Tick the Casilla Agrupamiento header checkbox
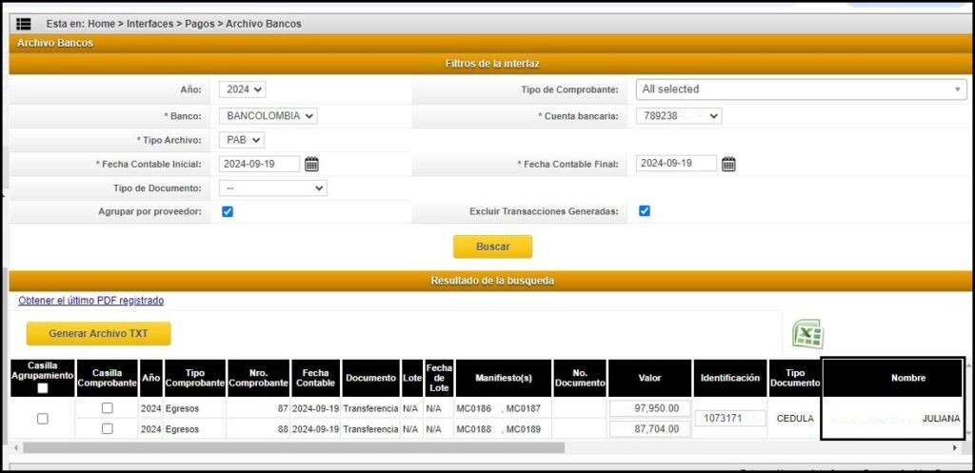The height and width of the screenshot is (473, 975). pos(43,388)
